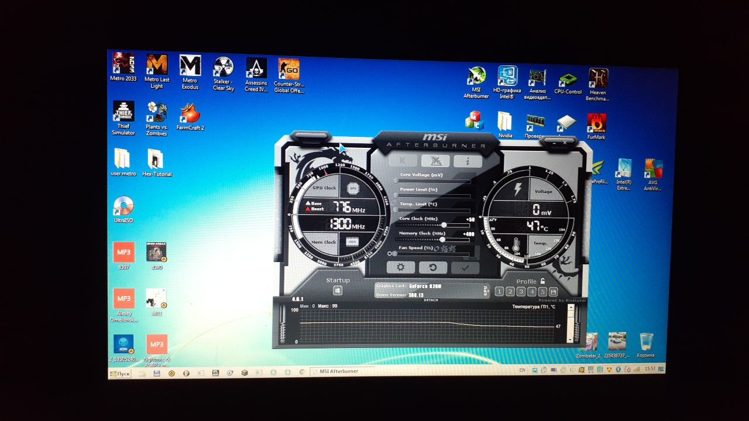The height and width of the screenshot is (421, 749).
Task: Open the FurMark desktop shortcut
Action: point(596,127)
